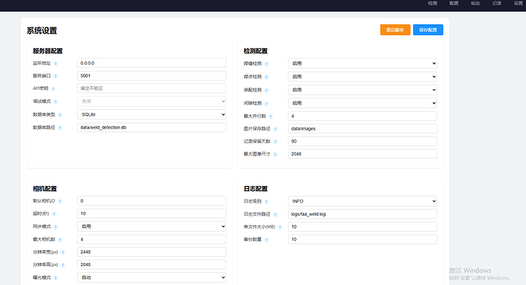Screen dimensions: 526x285
Task: Expand the 焊缝检测 dropdown
Action: (x=362, y=63)
